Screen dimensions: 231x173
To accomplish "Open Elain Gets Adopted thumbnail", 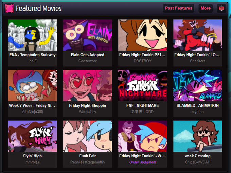I will (x=88, y=35).
